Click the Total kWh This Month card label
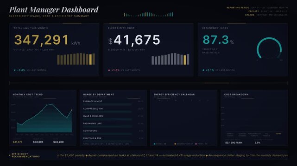The height and width of the screenshot is (166, 297). [x=31, y=28]
